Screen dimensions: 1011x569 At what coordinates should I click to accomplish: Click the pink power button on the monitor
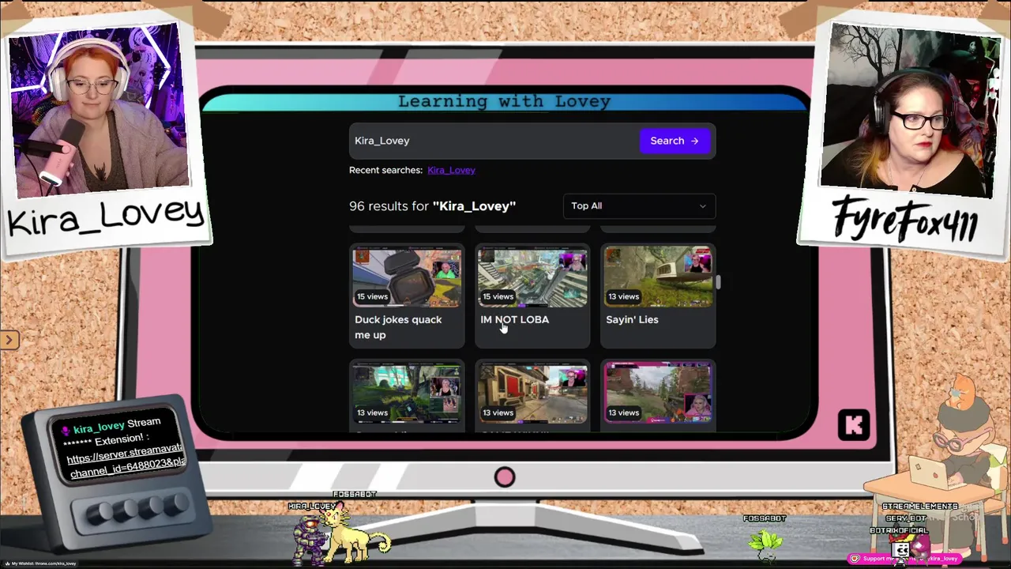pyautogui.click(x=505, y=477)
